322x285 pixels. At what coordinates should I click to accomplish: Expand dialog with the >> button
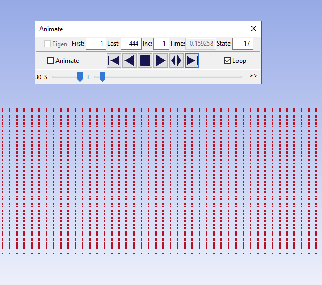pyautogui.click(x=253, y=76)
